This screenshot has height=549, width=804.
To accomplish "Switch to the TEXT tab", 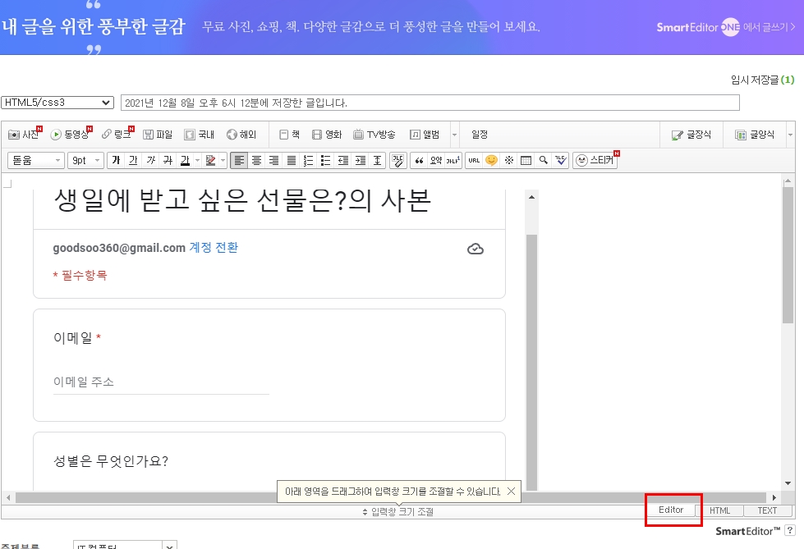I will coord(768,510).
